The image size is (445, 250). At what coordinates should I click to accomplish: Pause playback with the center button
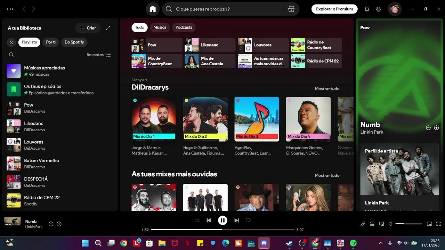click(x=222, y=220)
